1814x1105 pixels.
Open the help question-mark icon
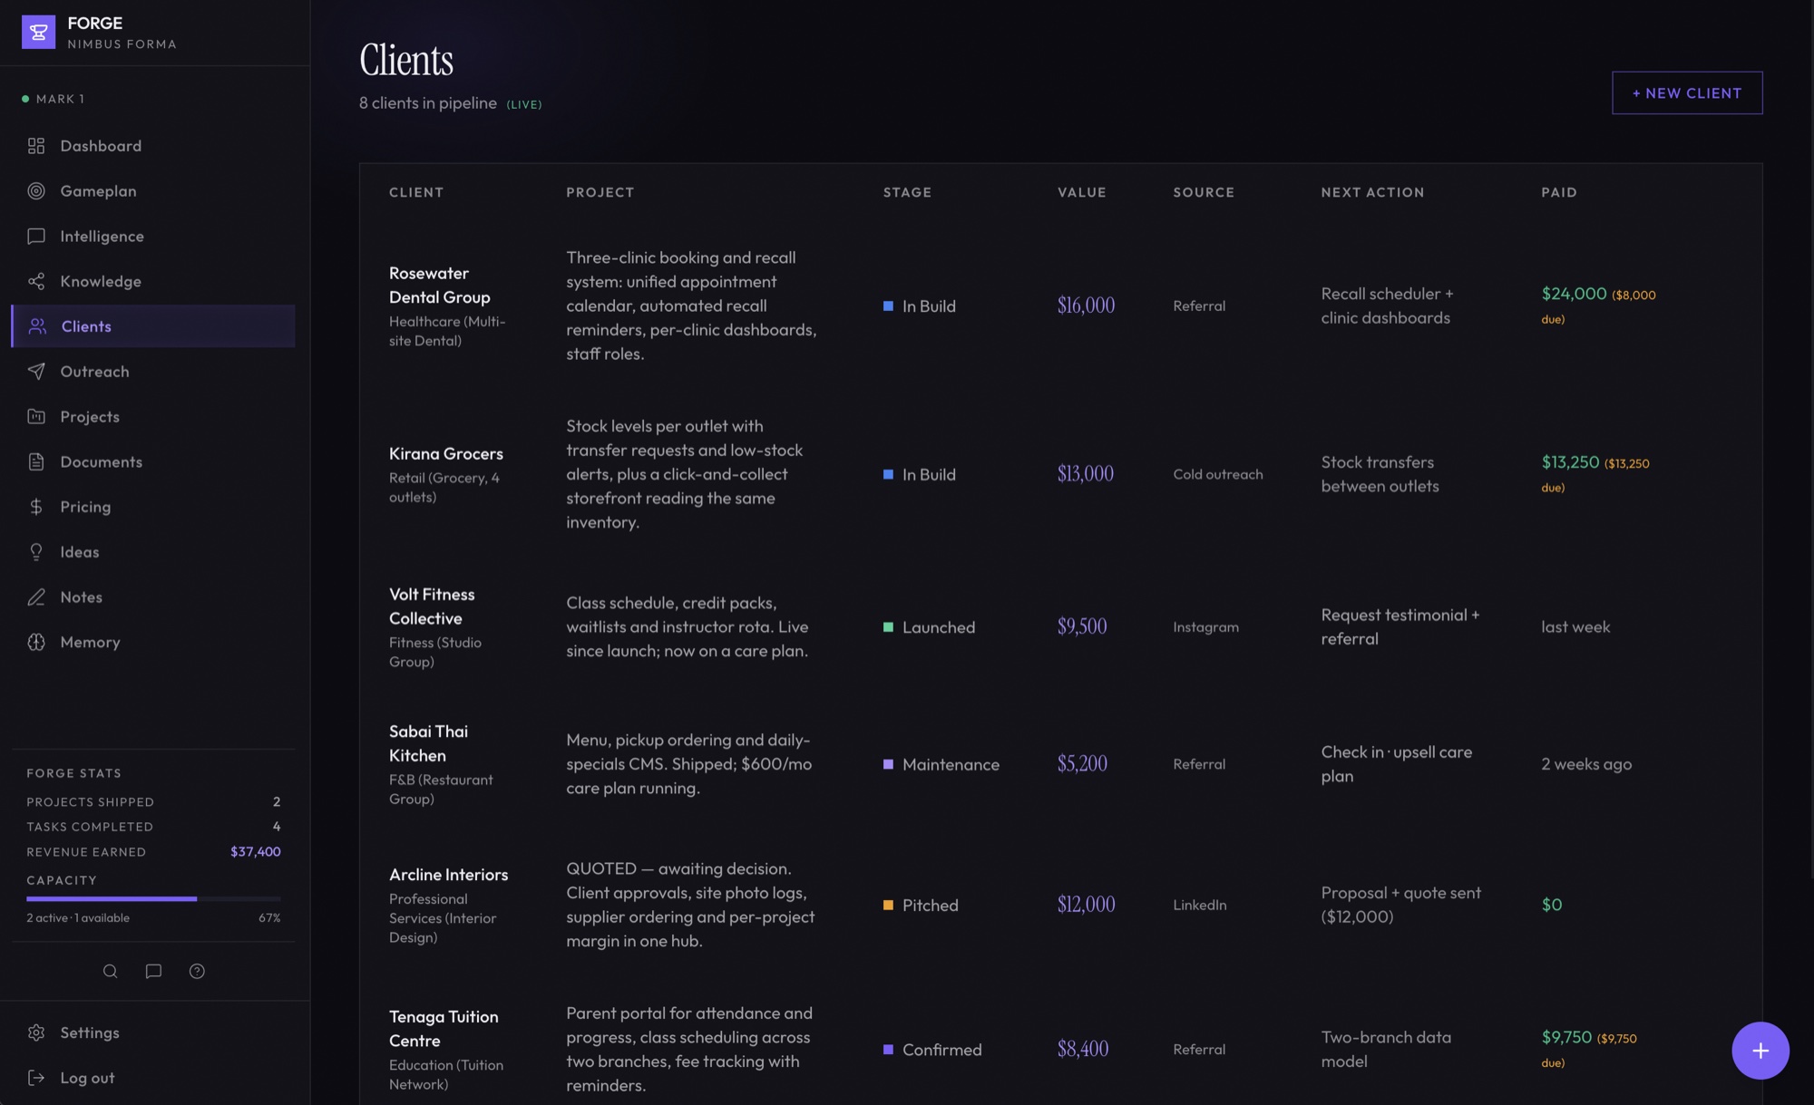point(197,971)
